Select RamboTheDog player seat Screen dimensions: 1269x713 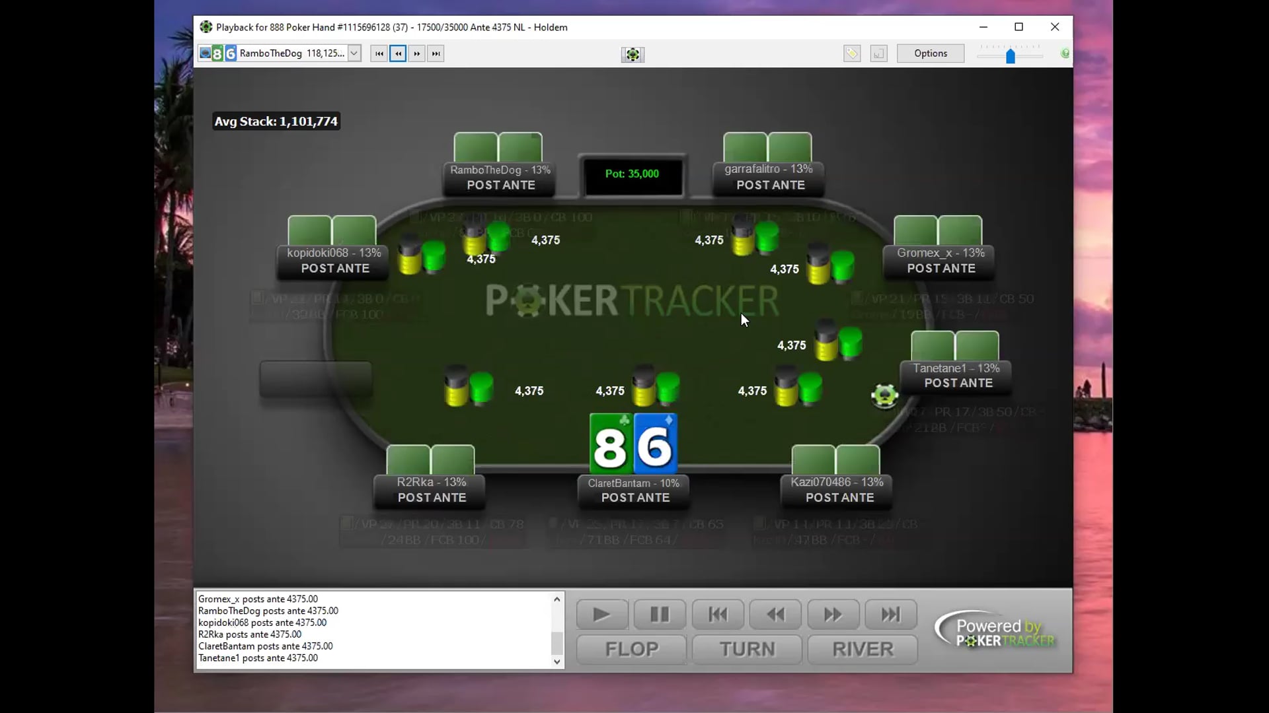500,178
